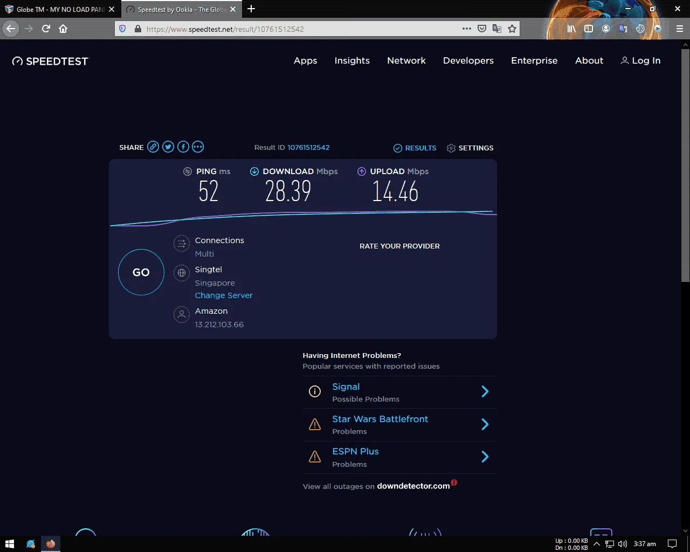
Task: Open the ESPN Plus outage link
Action: click(x=355, y=451)
